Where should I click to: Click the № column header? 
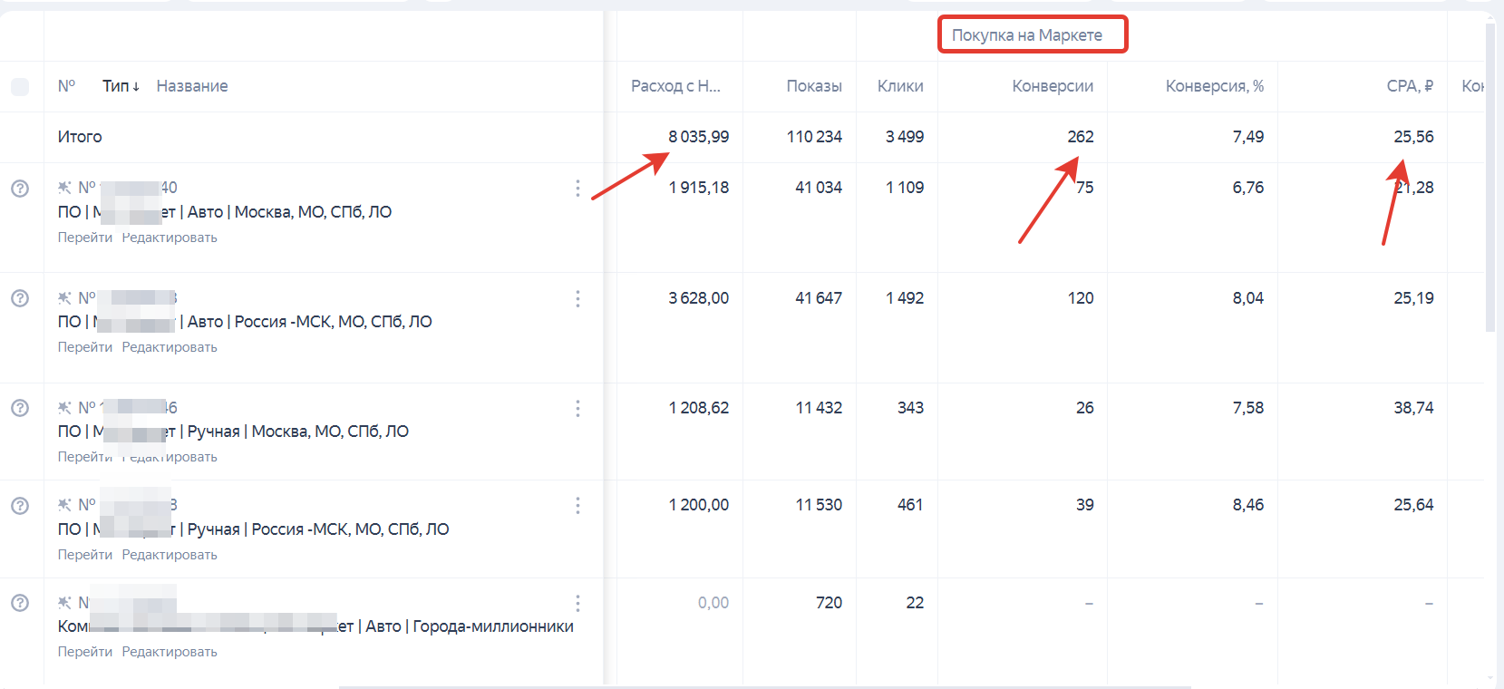click(67, 86)
